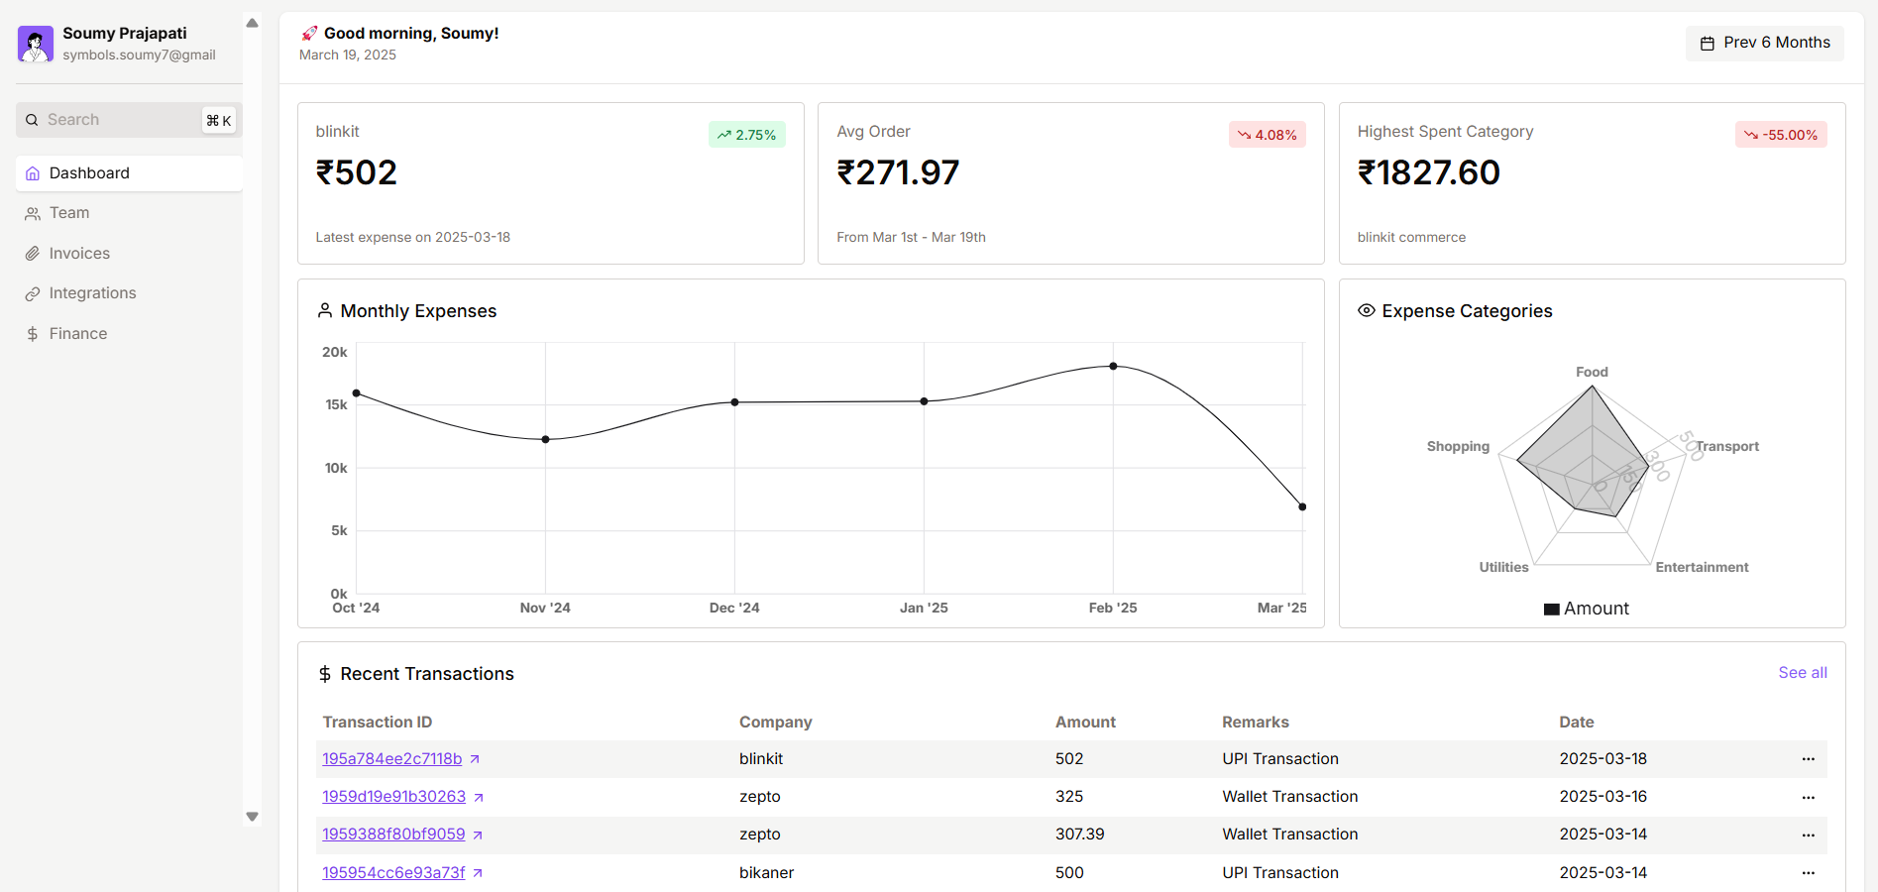Open transaction 195954cc6e93a73f link
The image size is (1878, 892).
click(x=393, y=873)
